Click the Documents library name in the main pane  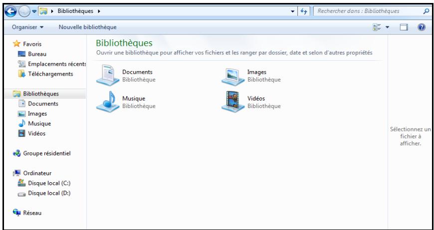(x=137, y=72)
